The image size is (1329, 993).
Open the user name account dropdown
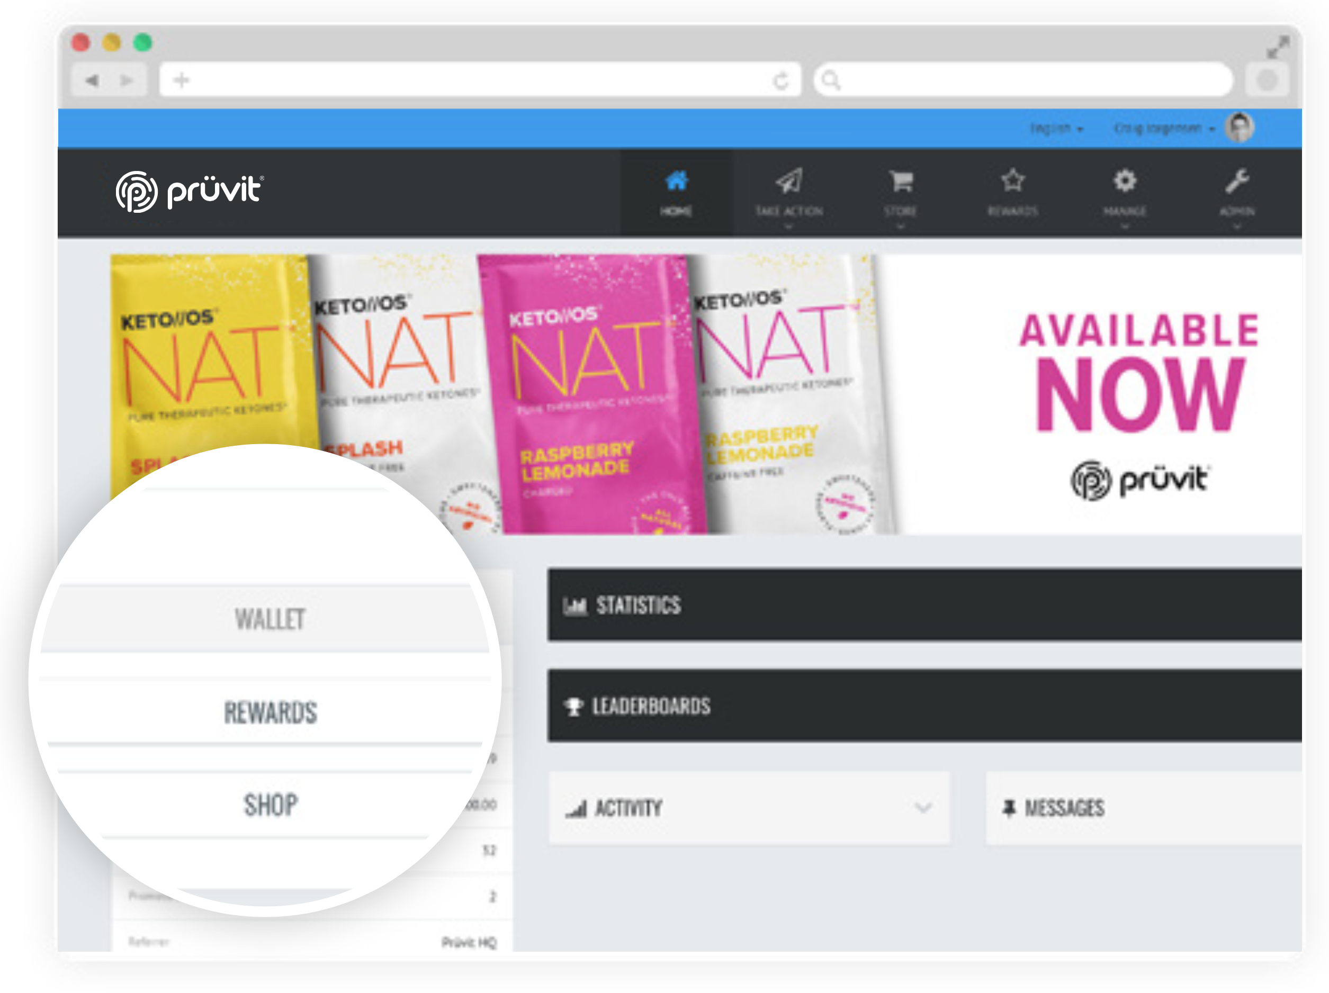coord(1164,129)
